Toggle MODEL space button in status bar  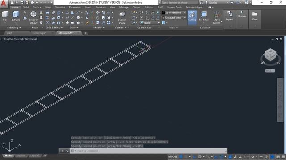click(172, 156)
